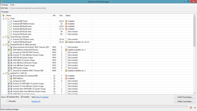Check the Tools group checkbox
The height and width of the screenshot is (111, 197).
[x=6, y=19]
